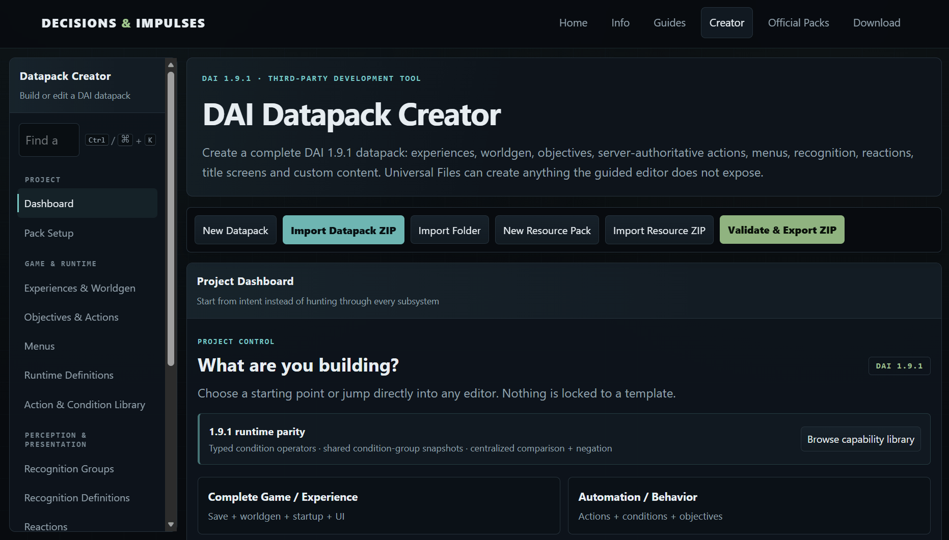Focus the Find search field in sidebar
Viewport: 949px width, 540px height.
49,140
